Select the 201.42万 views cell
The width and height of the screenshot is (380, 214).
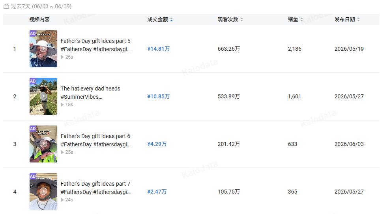click(x=229, y=144)
